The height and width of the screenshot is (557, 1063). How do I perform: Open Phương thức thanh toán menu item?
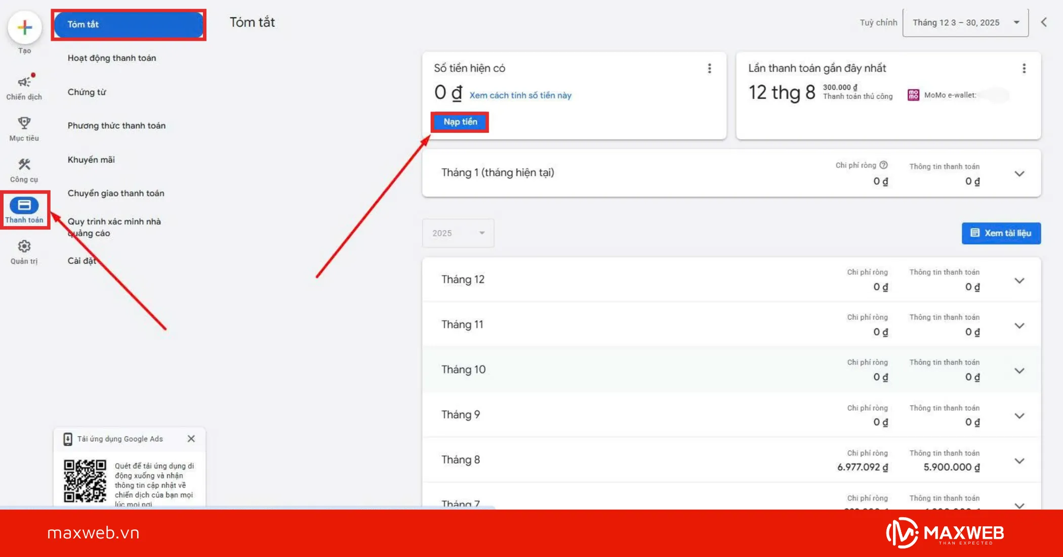[x=116, y=125]
